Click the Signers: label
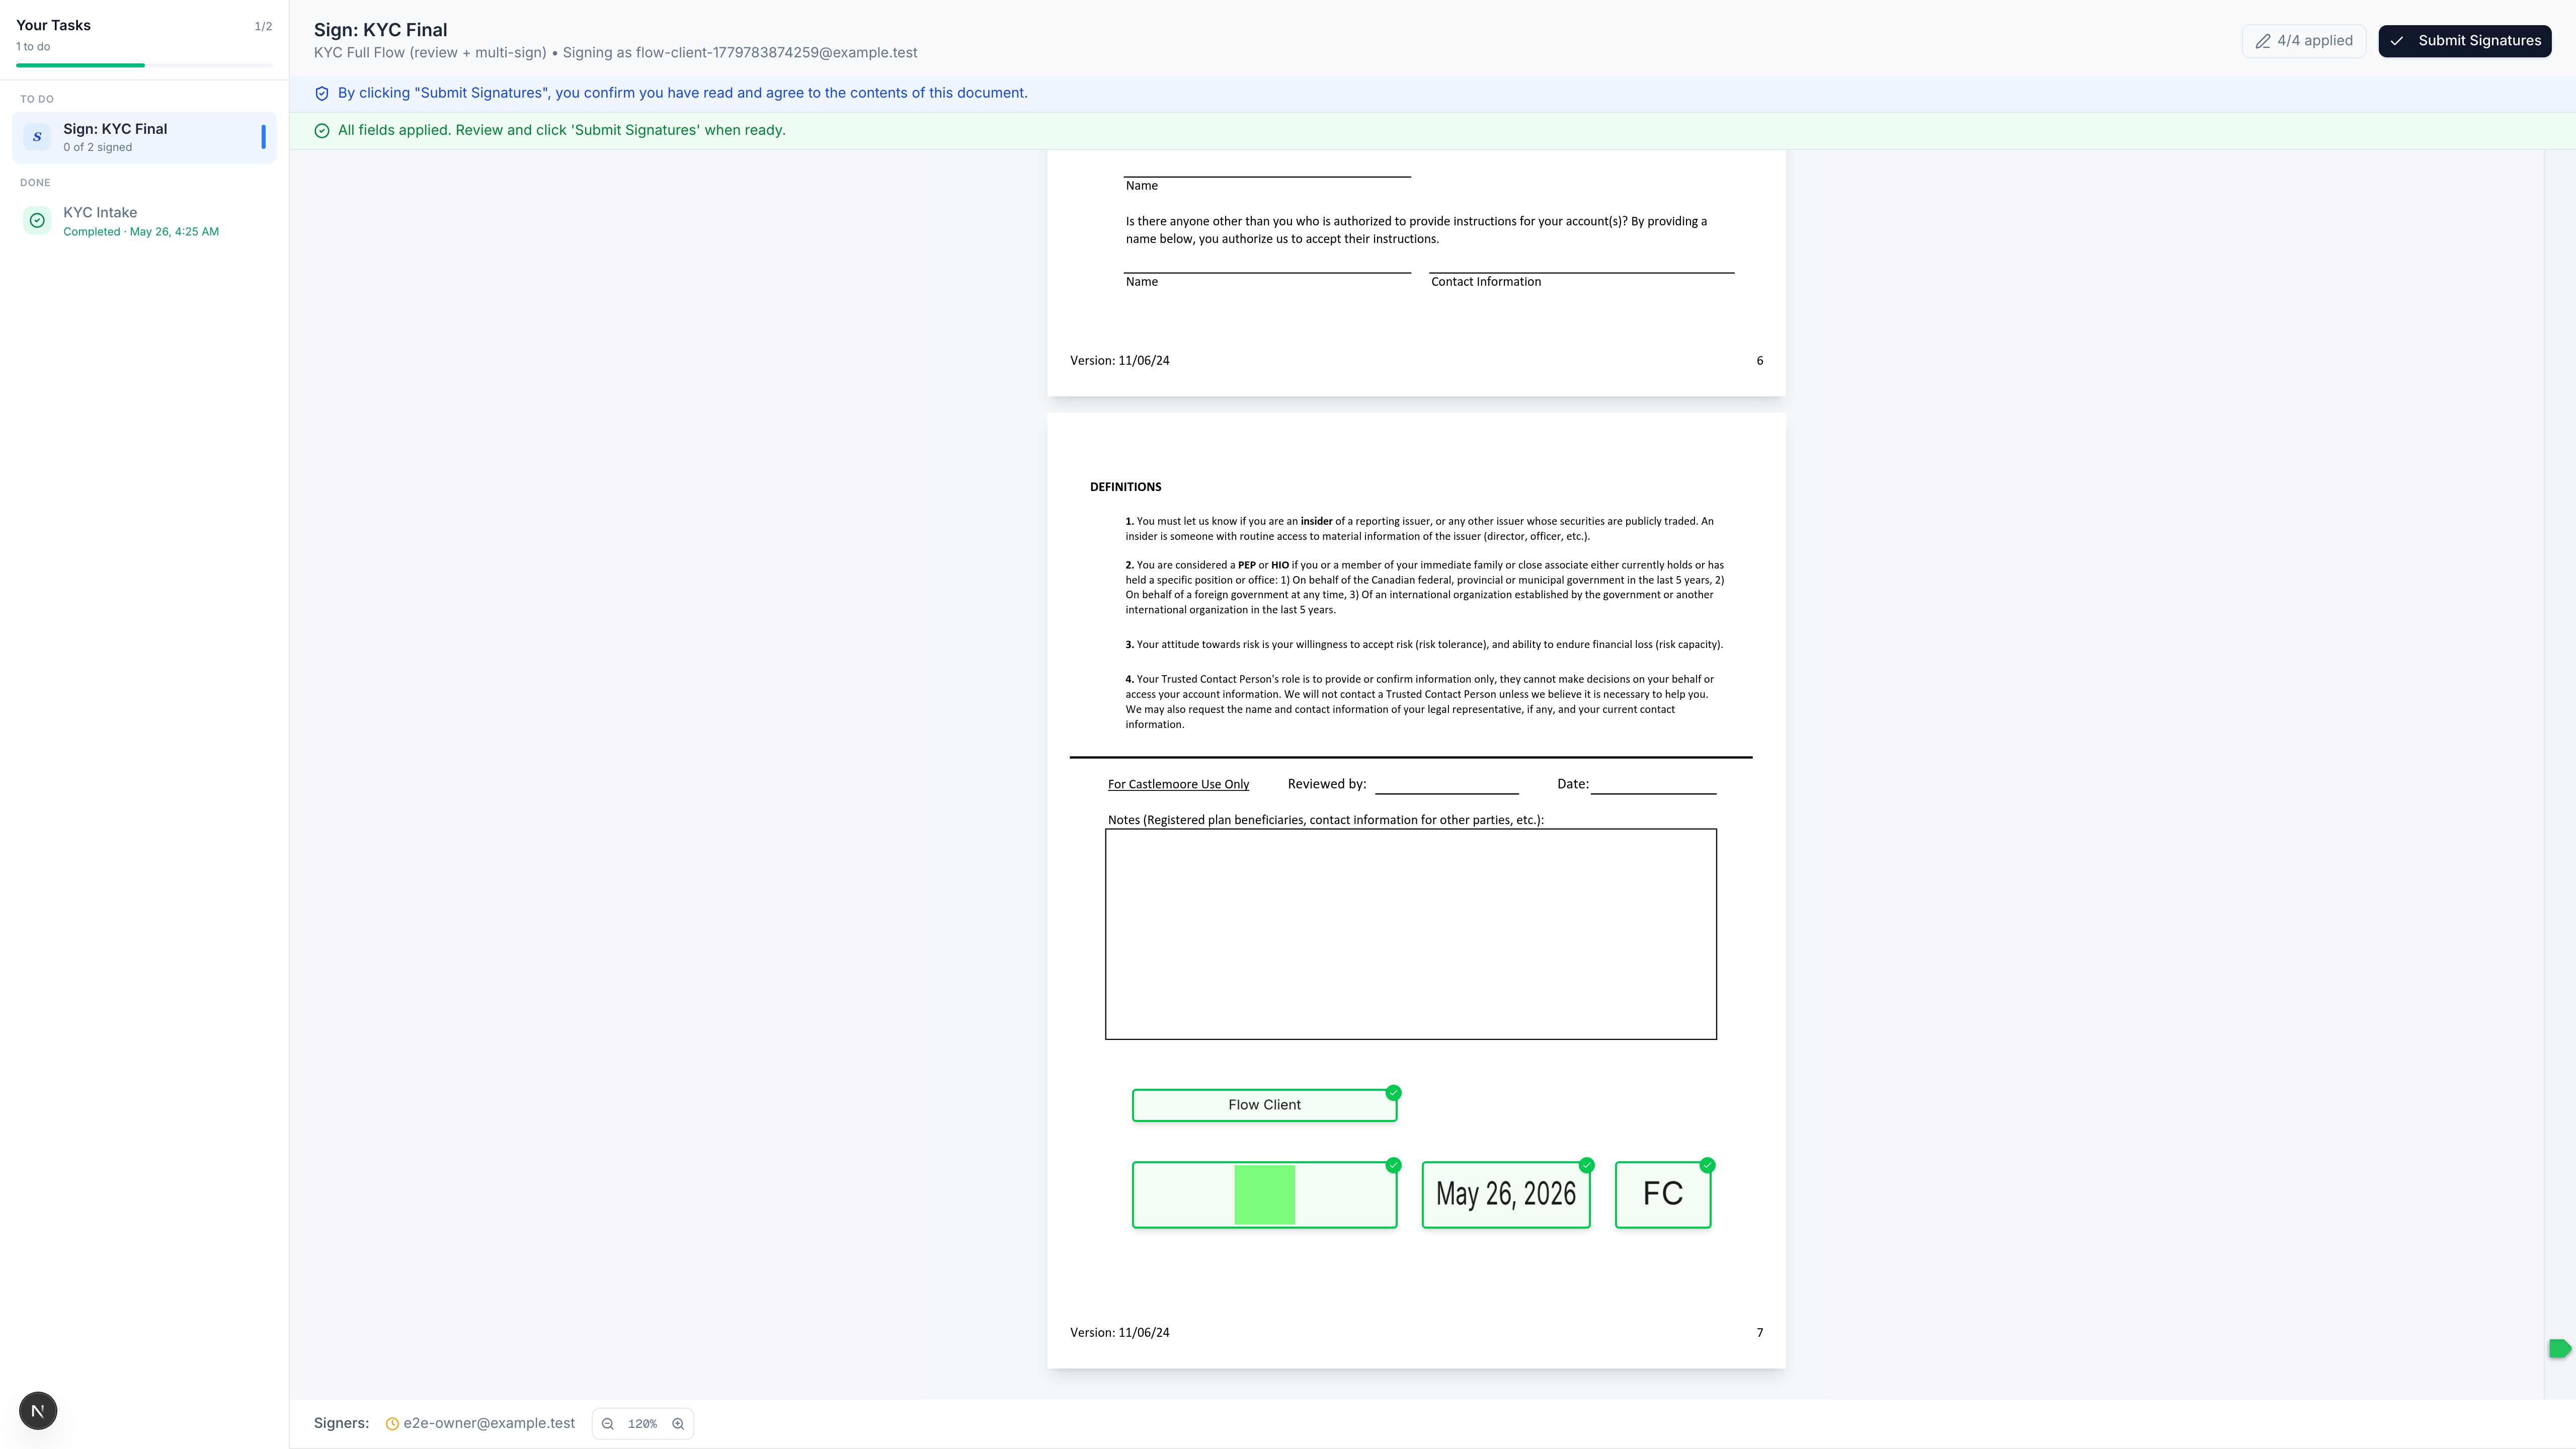Viewport: 2576px width, 1449px height. tap(341, 1423)
